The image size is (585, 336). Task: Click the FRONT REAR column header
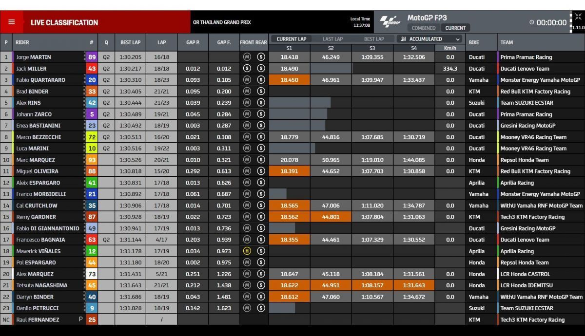pos(253,42)
